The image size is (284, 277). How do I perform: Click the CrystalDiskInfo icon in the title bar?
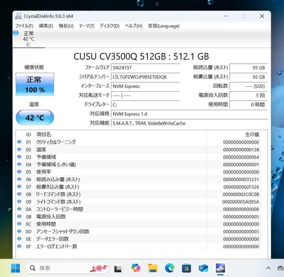[18, 16]
